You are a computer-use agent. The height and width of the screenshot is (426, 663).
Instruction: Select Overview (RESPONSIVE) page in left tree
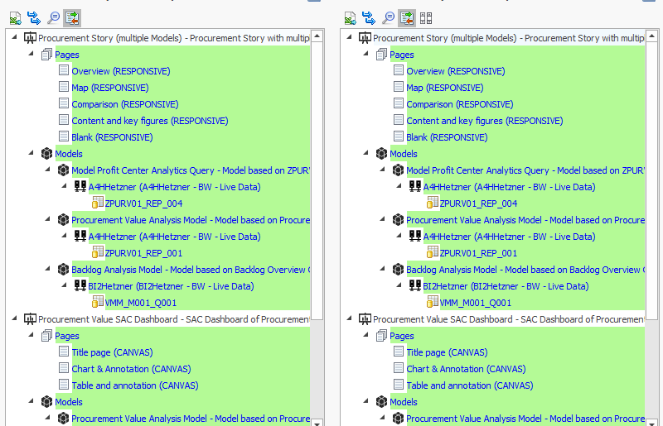pyautogui.click(x=120, y=71)
